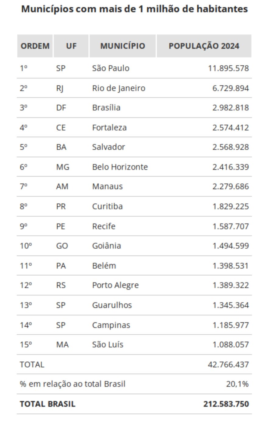The height and width of the screenshot is (422, 265).
Task: Select the Brasília row name
Action: [106, 108]
